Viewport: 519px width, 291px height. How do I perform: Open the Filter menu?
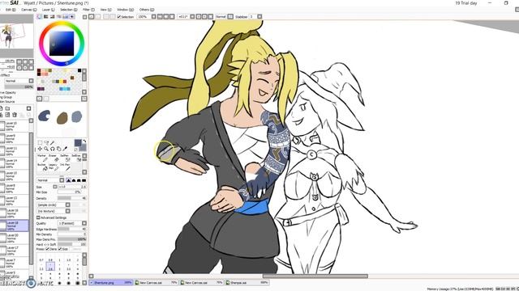[88, 10]
